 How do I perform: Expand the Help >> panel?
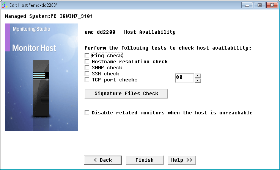[182, 160]
